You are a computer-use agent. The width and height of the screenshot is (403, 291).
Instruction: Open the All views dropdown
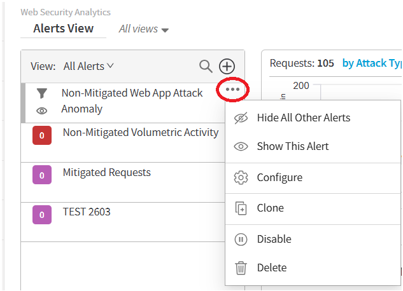[143, 29]
